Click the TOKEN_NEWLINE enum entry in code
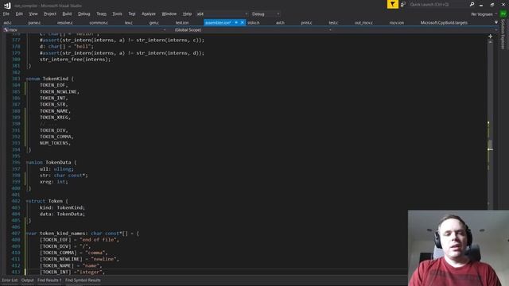509x286 pixels. (60, 91)
